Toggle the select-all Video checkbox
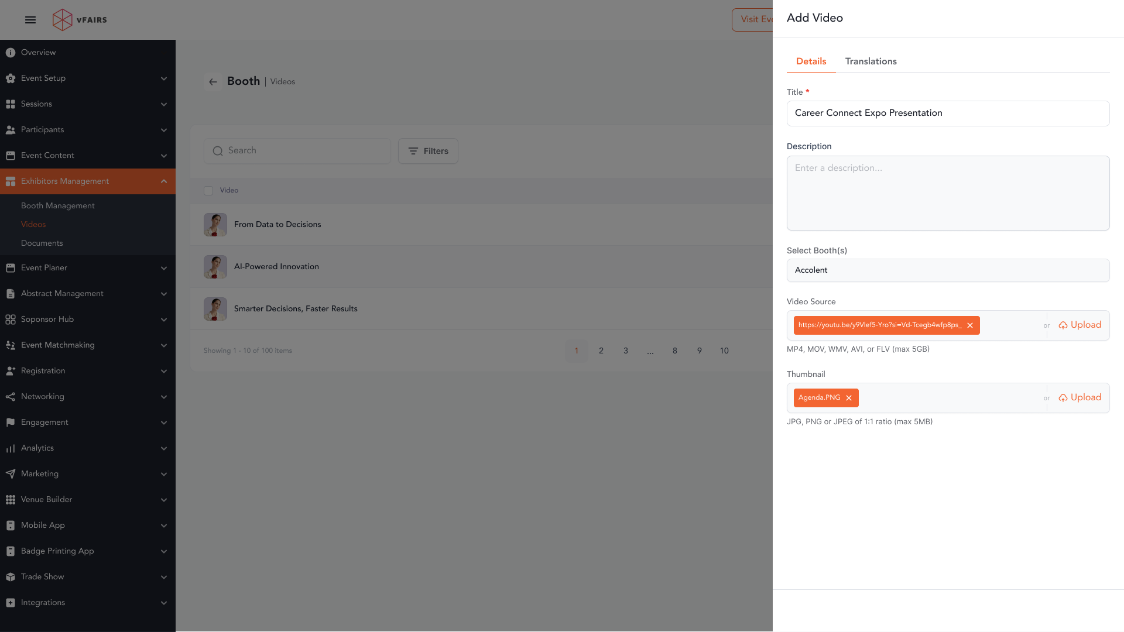 [208, 191]
